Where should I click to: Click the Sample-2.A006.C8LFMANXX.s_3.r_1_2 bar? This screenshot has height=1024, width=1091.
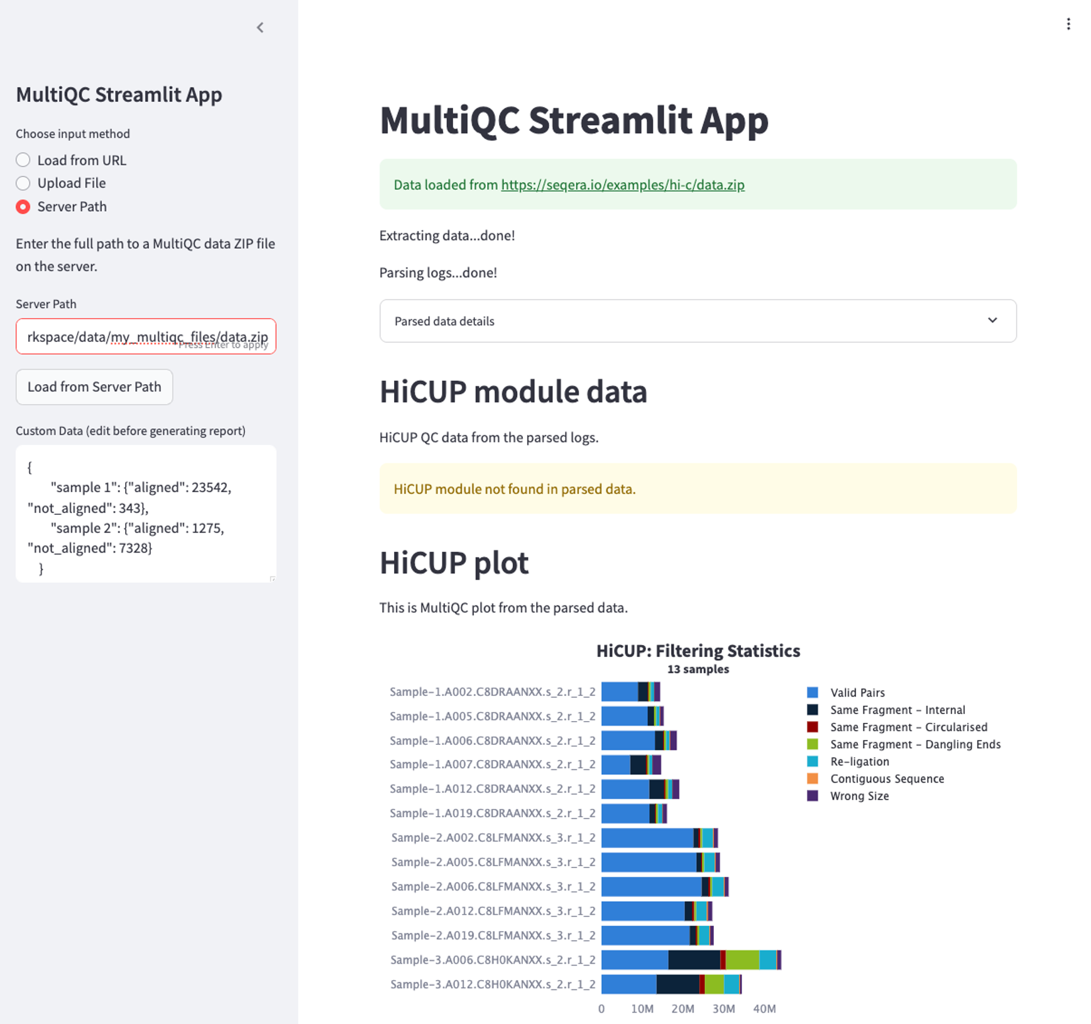665,886
